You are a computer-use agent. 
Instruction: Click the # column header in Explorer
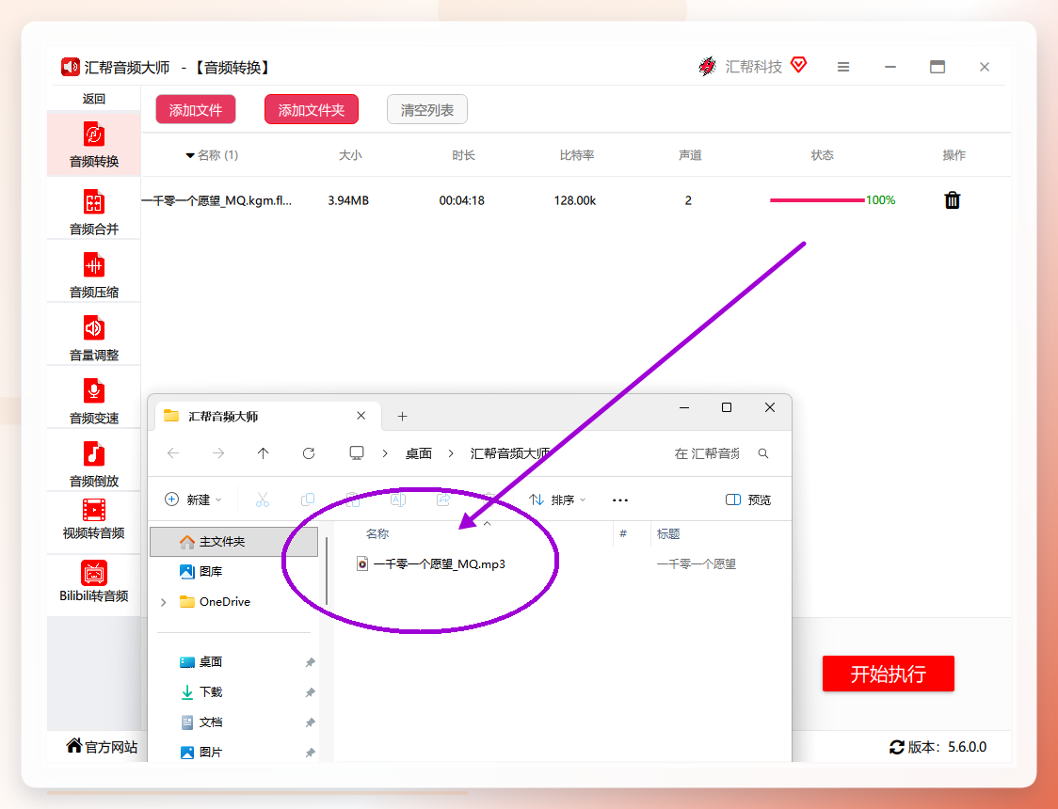[x=623, y=534]
